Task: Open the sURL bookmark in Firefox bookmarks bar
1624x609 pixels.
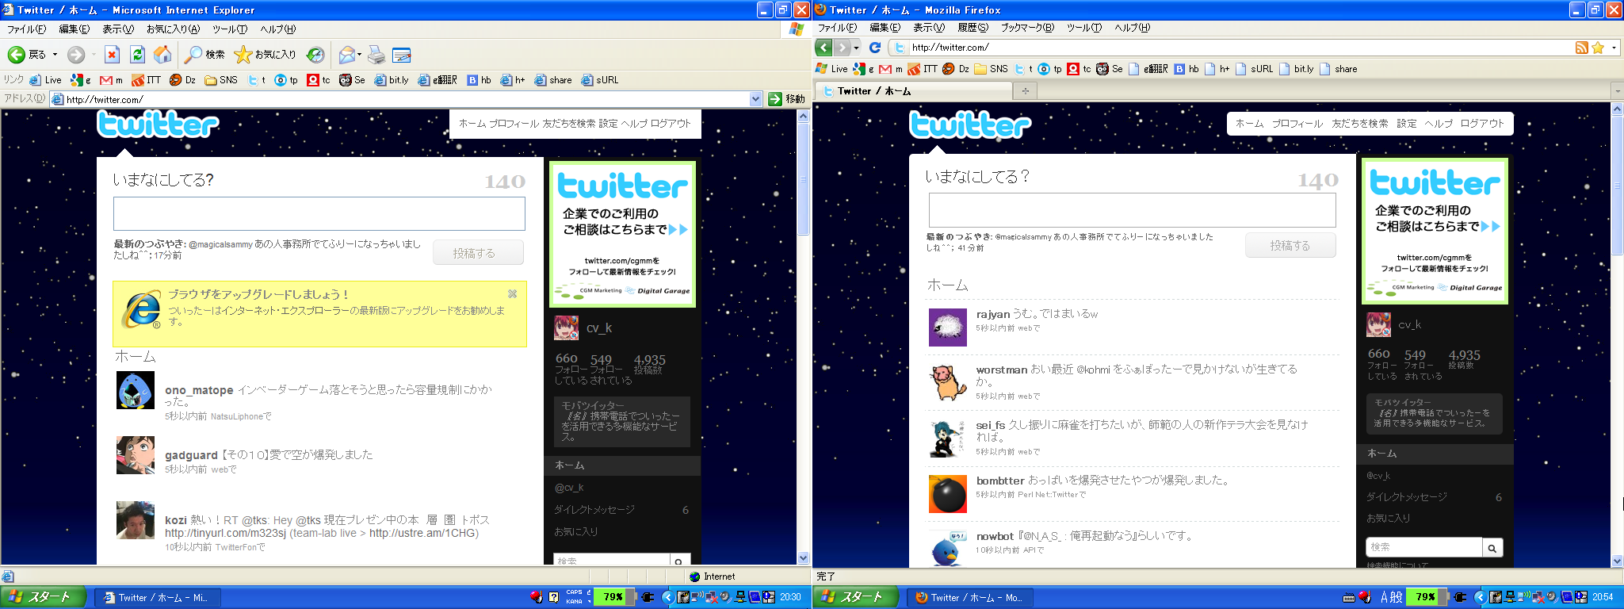Action: pyautogui.click(x=1254, y=69)
